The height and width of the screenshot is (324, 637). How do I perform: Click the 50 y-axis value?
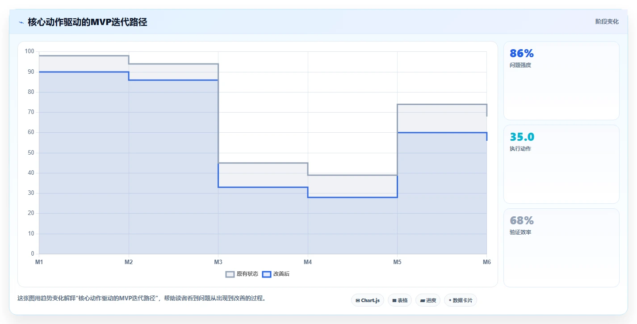click(x=31, y=153)
